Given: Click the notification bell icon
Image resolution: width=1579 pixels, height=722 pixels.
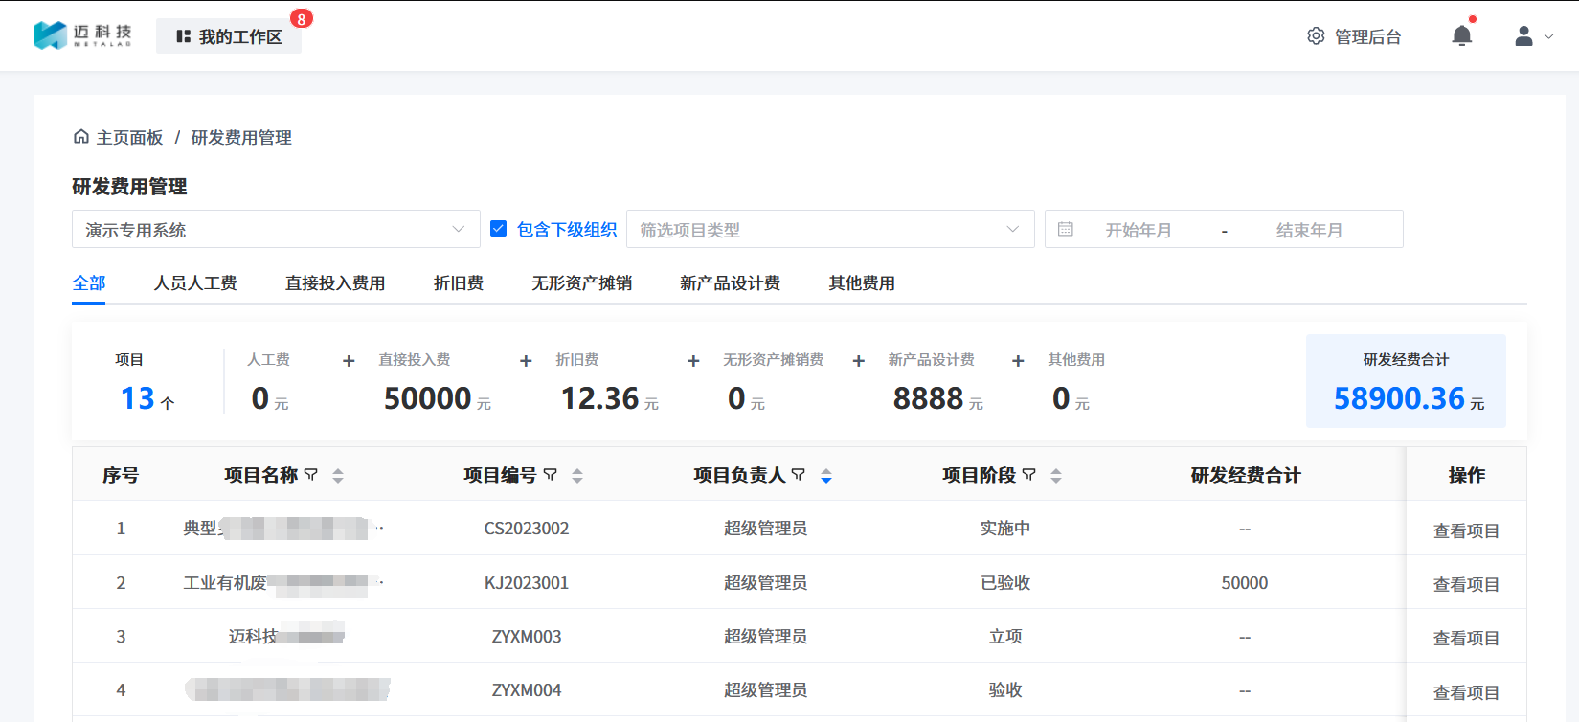Looking at the screenshot, I should pos(1461,36).
